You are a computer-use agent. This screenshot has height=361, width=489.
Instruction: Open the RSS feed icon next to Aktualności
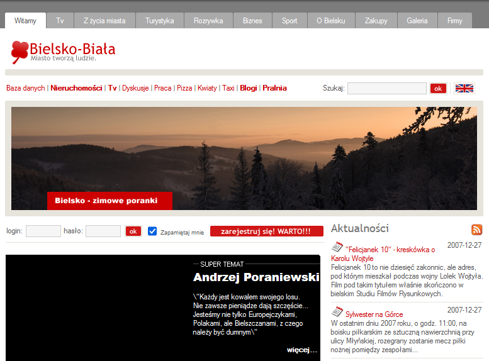point(476,230)
